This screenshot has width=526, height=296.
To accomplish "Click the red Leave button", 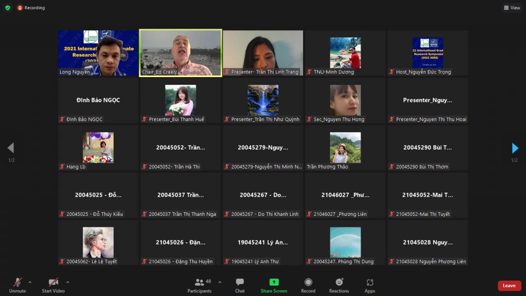I will click(509, 286).
